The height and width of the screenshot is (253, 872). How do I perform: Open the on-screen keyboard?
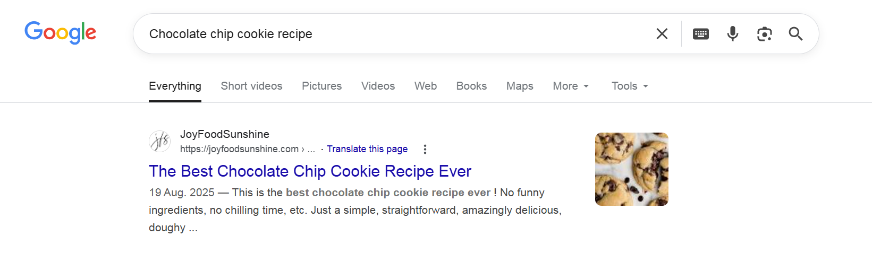700,34
